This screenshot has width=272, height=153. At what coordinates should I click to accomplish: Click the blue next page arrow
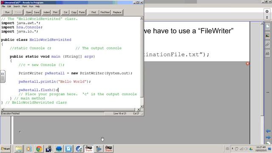(268, 137)
